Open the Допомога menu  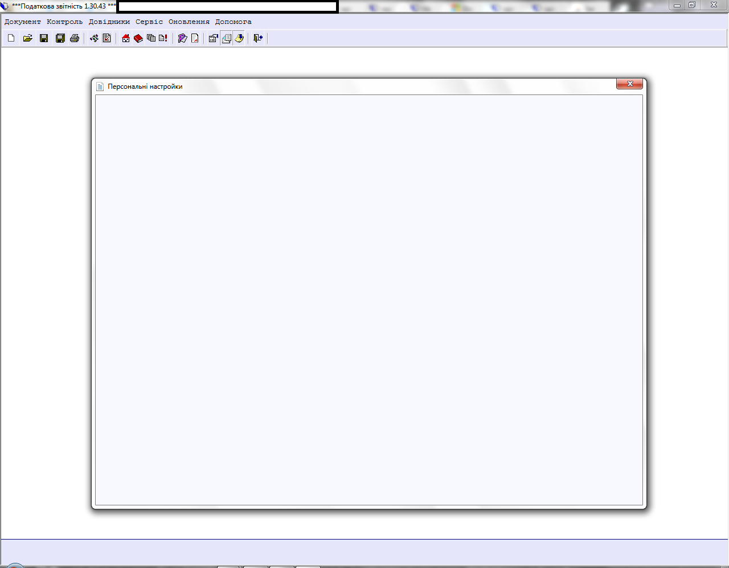[x=233, y=22]
